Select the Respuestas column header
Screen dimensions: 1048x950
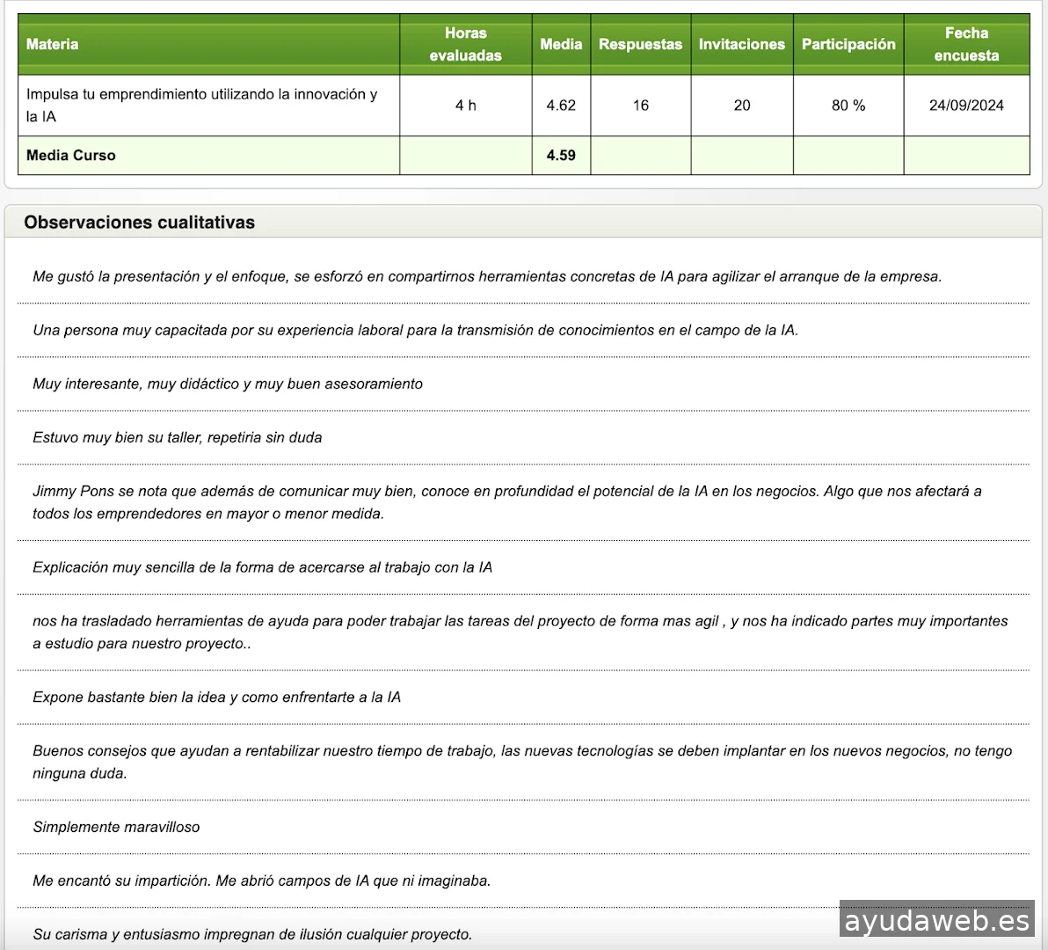click(640, 44)
